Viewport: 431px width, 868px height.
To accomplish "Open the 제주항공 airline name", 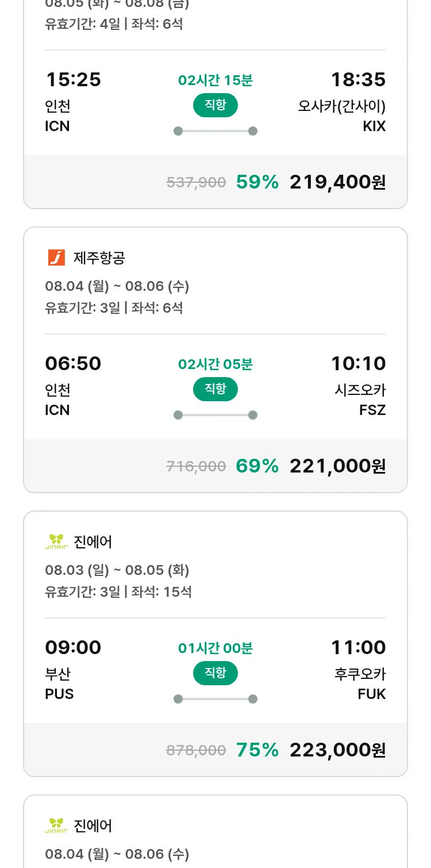I will pyautogui.click(x=99, y=258).
